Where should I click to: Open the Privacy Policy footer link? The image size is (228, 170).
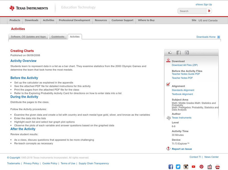pyautogui.click(x=31, y=163)
